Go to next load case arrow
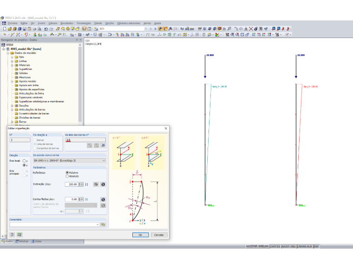The image size is (353, 264). (155, 29)
